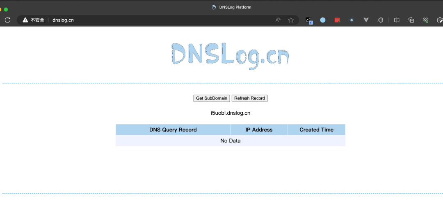Click the No Data table row
Screen dimensions: 443x202
pyautogui.click(x=231, y=141)
